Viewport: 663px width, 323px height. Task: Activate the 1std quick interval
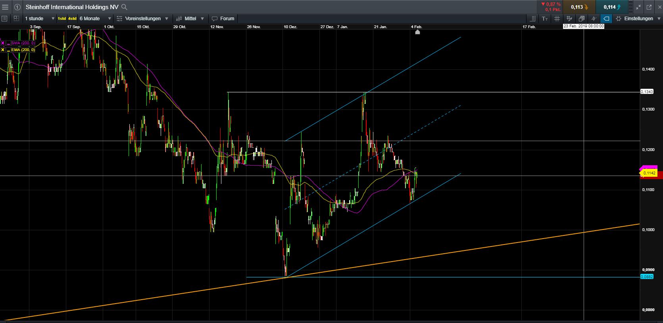[x=62, y=19]
